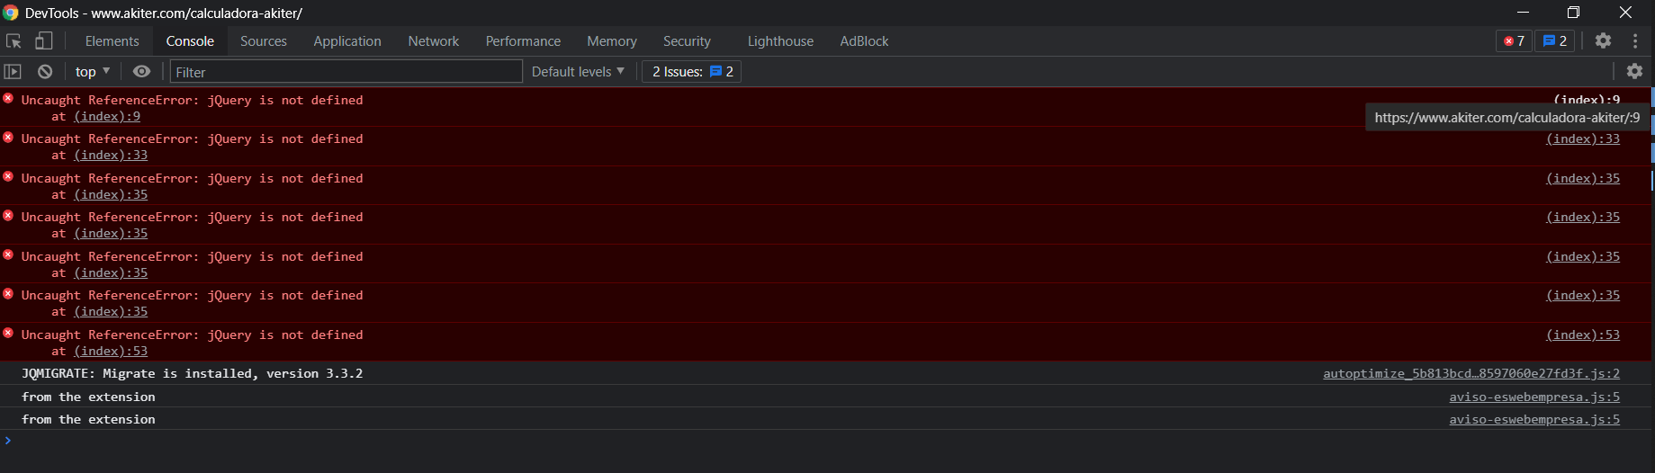Open the Lighthouse tab
This screenshot has width=1655, height=473.
tap(780, 41)
